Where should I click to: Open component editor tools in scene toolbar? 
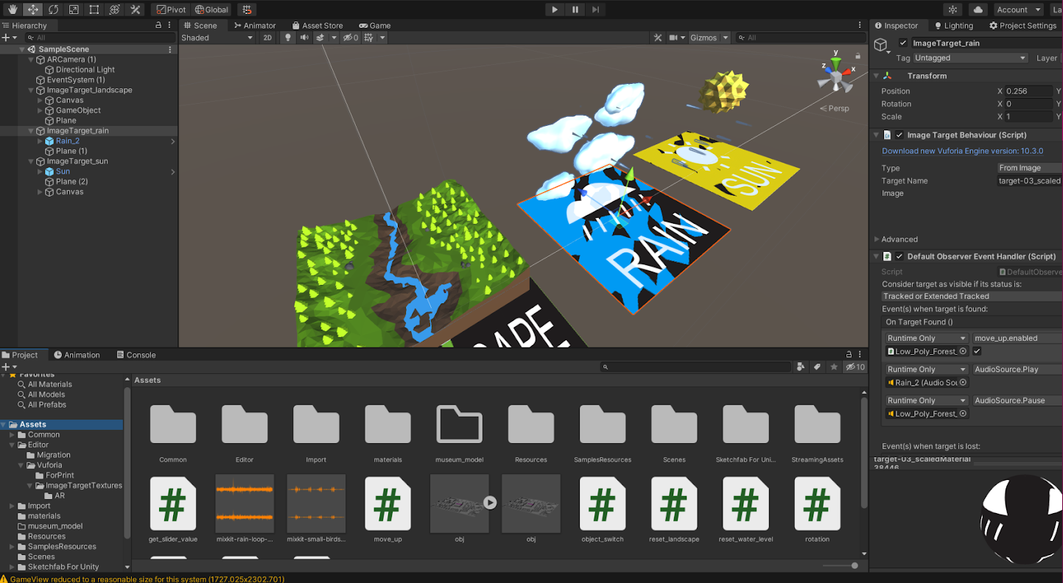click(658, 38)
